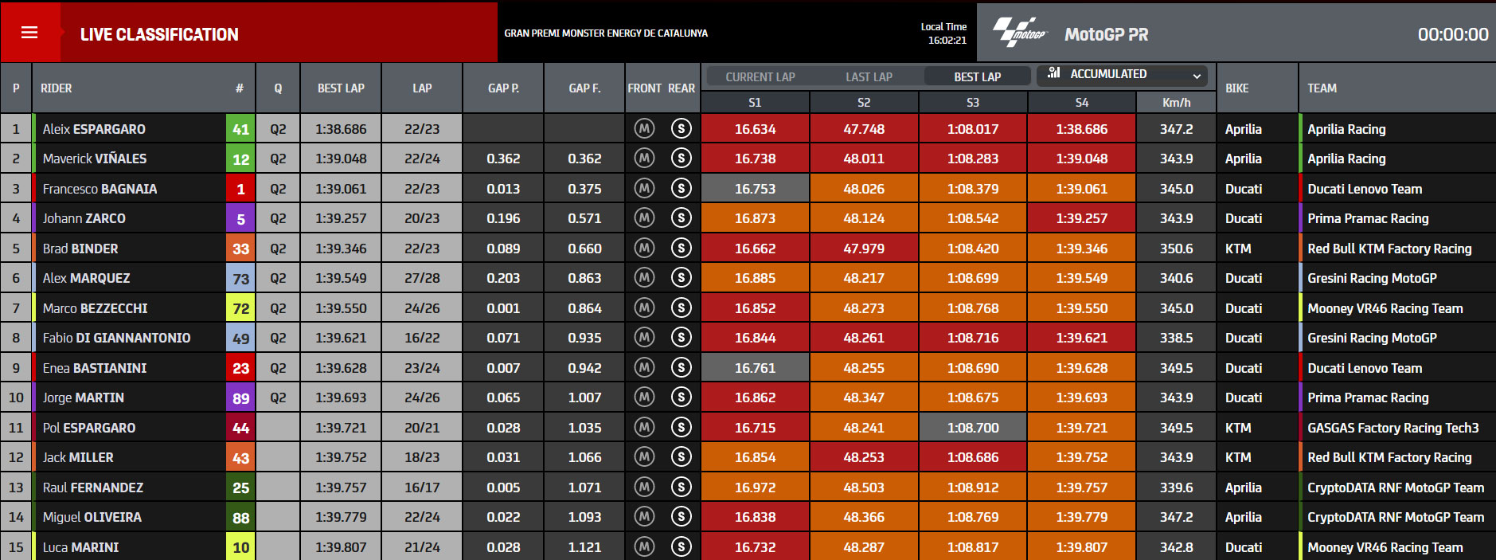This screenshot has width=1496, height=560.
Task: Click the MotoGP logo
Action: [1020, 33]
